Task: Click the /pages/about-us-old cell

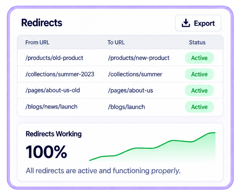Action: click(53, 91)
